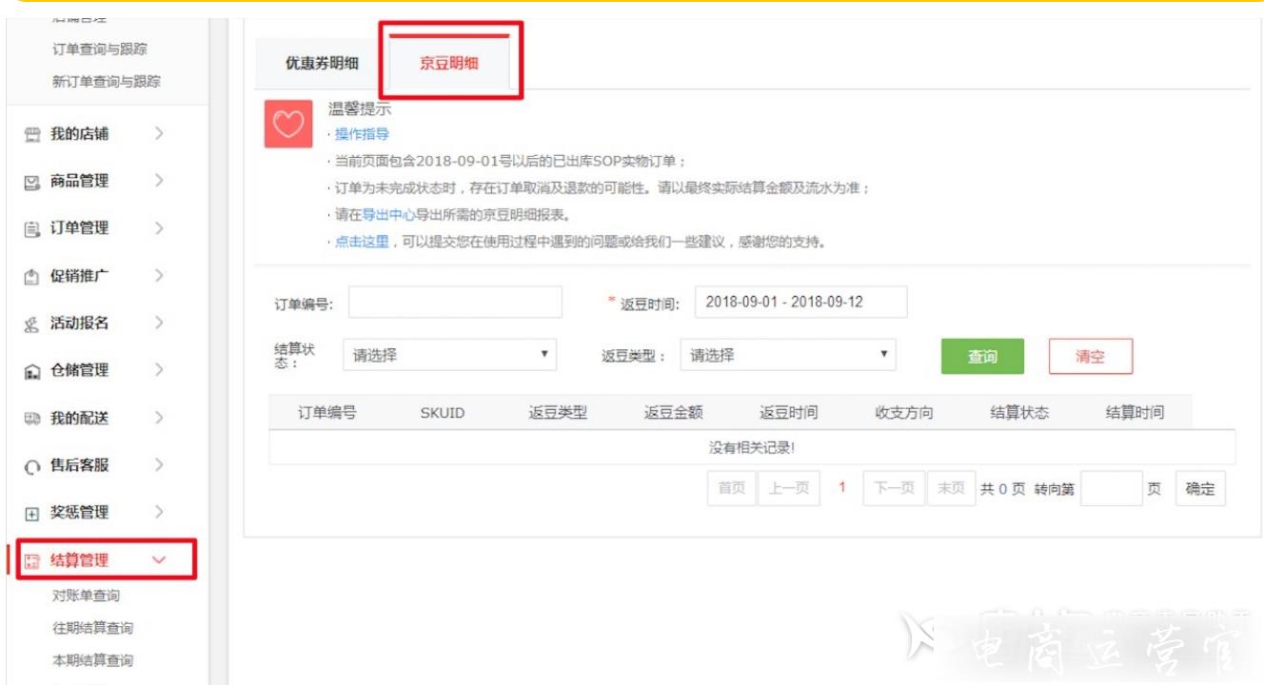
Task: Click the green 查询 button
Action: pyautogui.click(x=982, y=357)
